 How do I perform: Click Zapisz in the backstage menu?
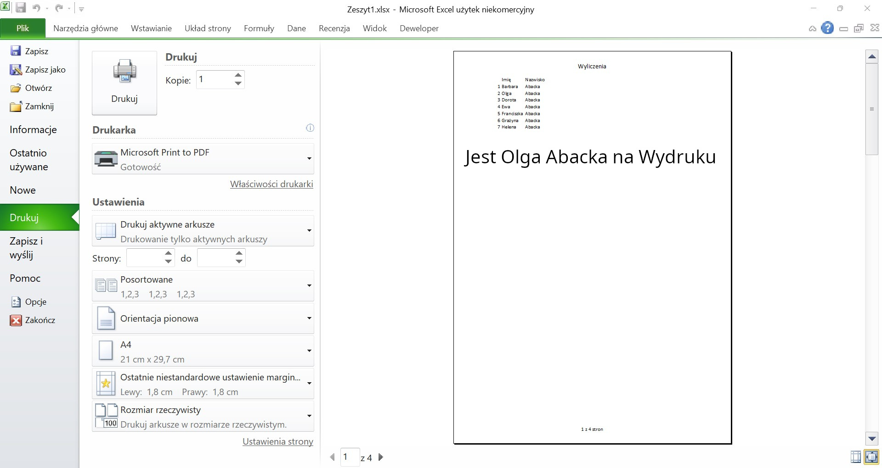tap(29, 51)
